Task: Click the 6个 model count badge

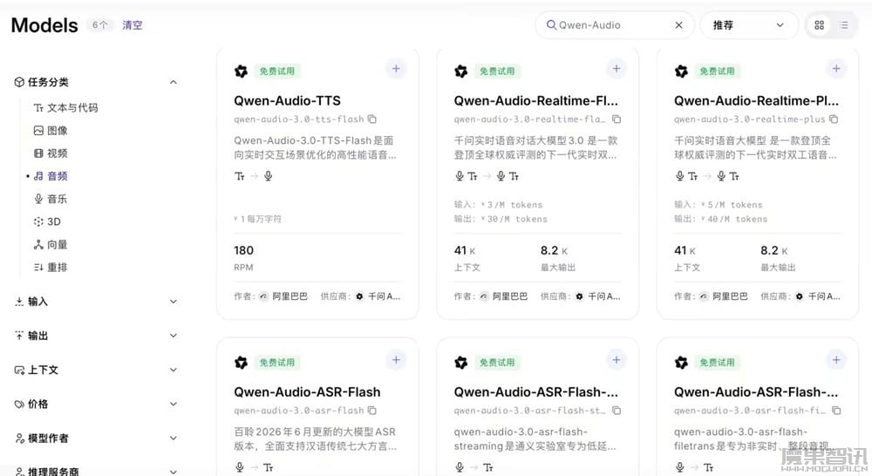Action: (100, 25)
